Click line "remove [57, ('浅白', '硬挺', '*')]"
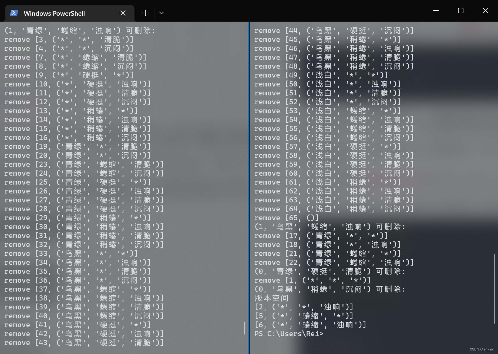 click(x=328, y=146)
